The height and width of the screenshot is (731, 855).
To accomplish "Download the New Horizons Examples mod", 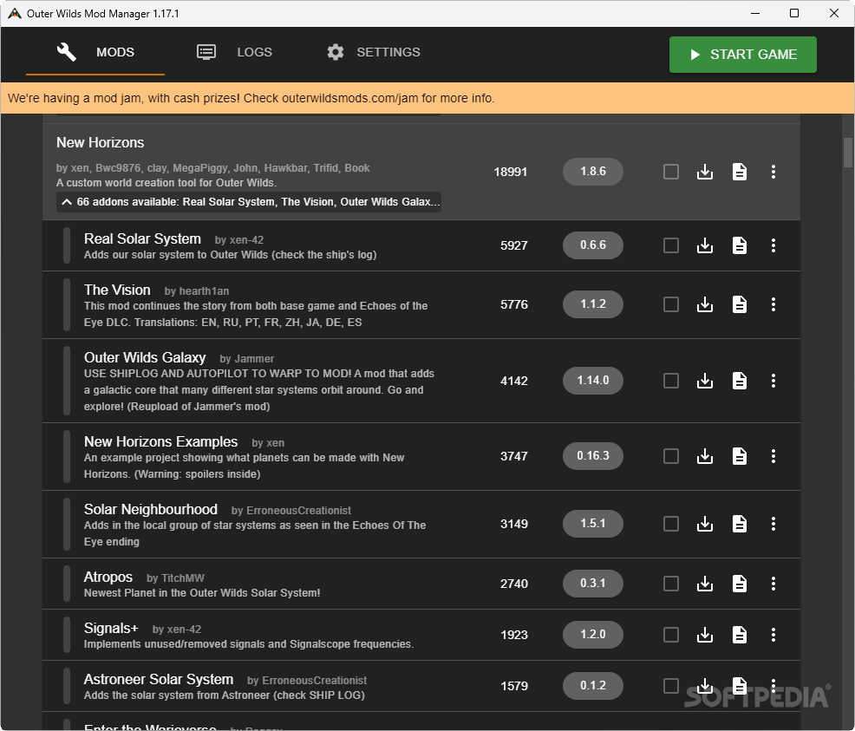I will (x=704, y=456).
